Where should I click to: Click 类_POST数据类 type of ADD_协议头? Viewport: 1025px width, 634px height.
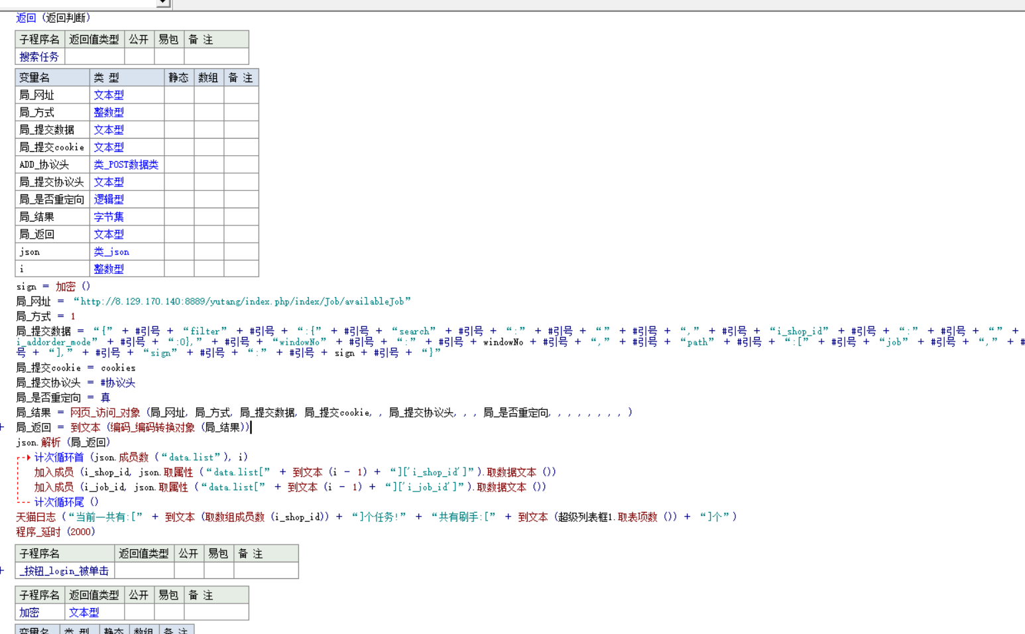click(x=126, y=164)
